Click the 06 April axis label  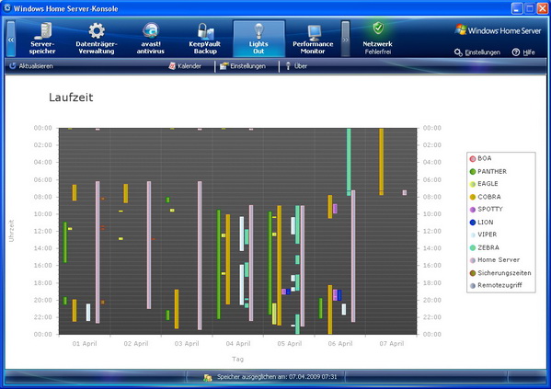[340, 344]
